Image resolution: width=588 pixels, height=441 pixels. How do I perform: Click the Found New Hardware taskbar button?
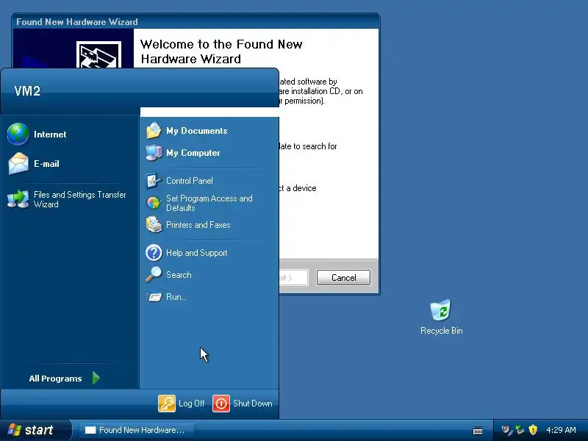[x=137, y=430]
